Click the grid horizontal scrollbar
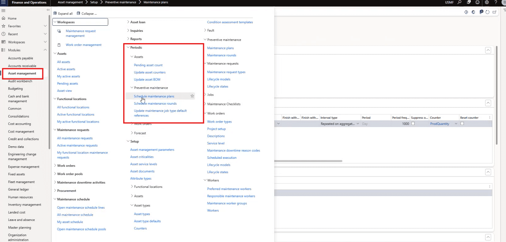This screenshot has height=242, width=506. (x=308, y=161)
